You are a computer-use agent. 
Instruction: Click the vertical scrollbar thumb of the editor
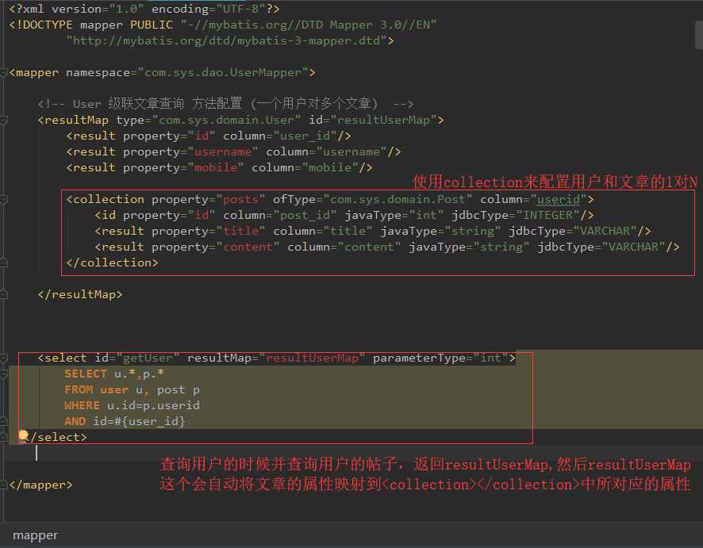click(x=698, y=35)
